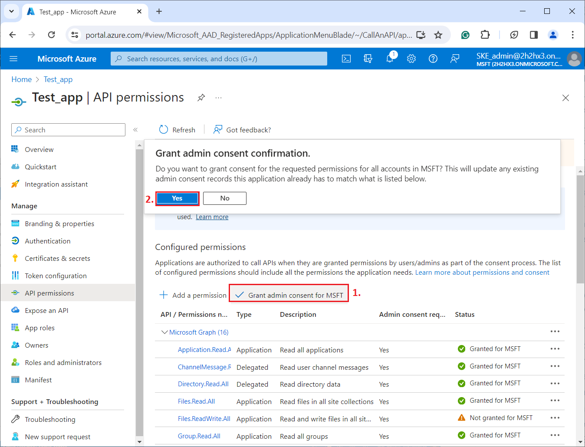The width and height of the screenshot is (585, 447).
Task: Open the Application.Read.All permission link
Action: (204, 350)
